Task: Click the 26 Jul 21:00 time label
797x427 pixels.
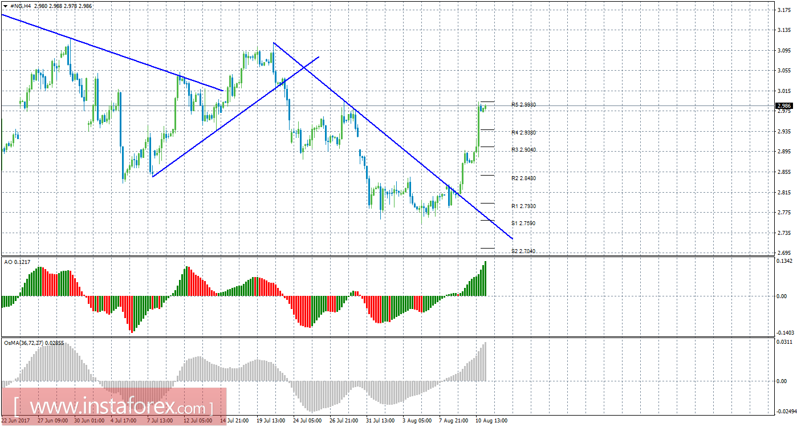Action: (x=344, y=421)
